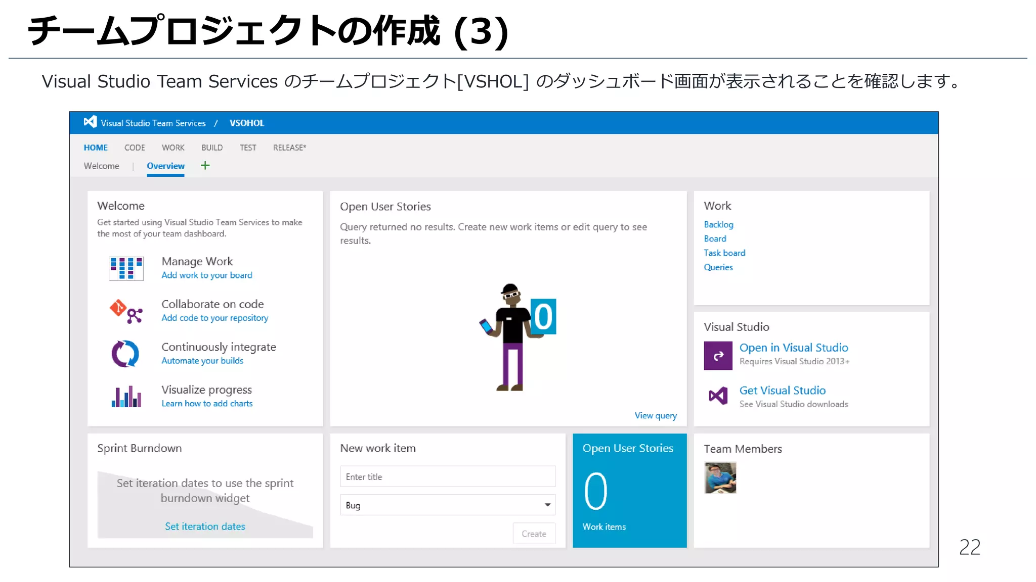Click the Visualize progress chart icon
1036x582 pixels.
click(126, 396)
